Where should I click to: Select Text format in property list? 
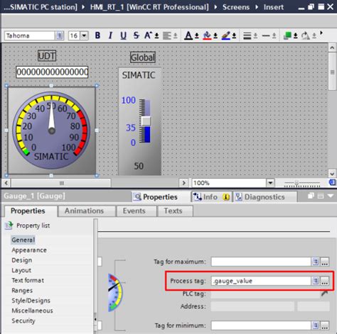28,280
